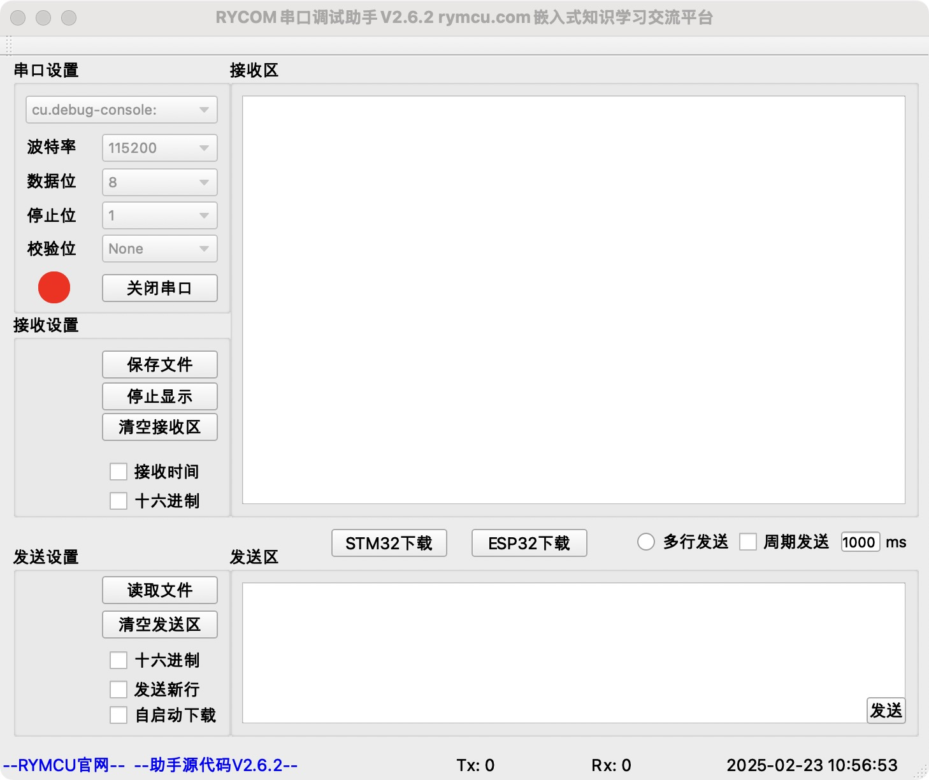Click the 发送 send button
The width and height of the screenshot is (929, 780).
tap(886, 710)
